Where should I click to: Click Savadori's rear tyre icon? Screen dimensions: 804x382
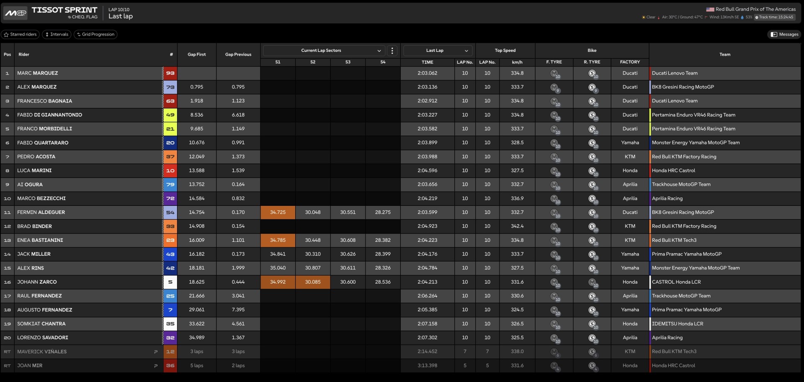coord(593,338)
